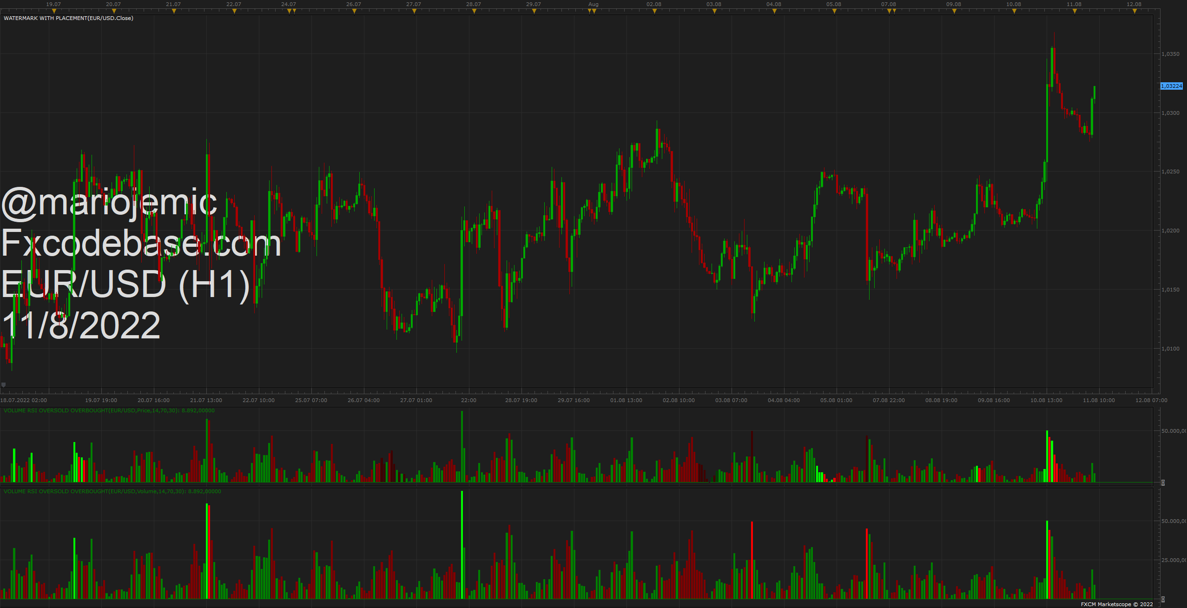Click the 25.07 07:00 time axis label
The width and height of the screenshot is (1187, 608).
[x=311, y=400]
